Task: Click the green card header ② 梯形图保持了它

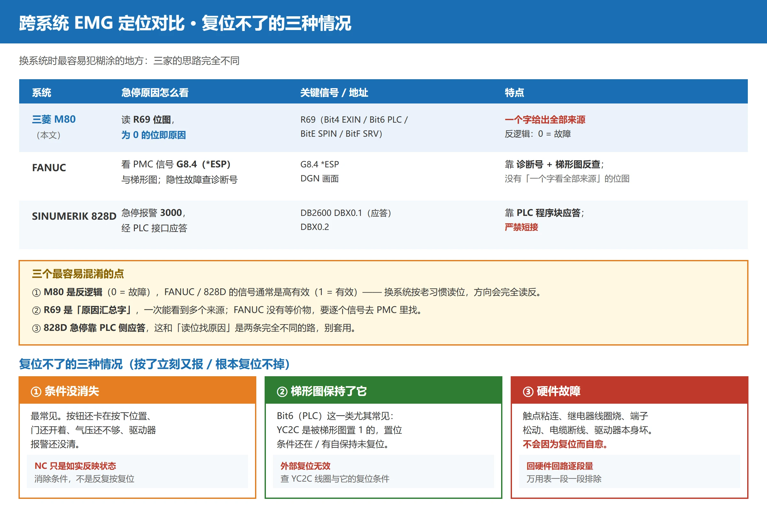Action: (383, 390)
